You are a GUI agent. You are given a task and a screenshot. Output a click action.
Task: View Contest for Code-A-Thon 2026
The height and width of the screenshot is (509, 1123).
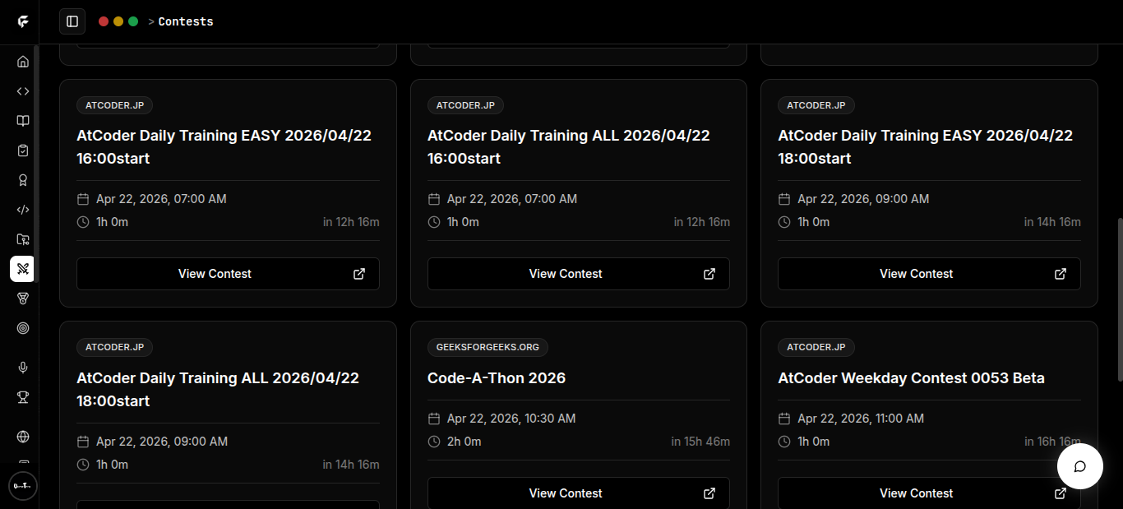tap(579, 493)
